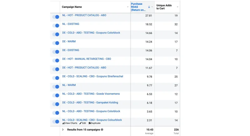Click Edit under NL - COLD - SCALING campaign
Image resolution: width=250 pixels, height=136 pixels.
pyautogui.click(x=83, y=123)
